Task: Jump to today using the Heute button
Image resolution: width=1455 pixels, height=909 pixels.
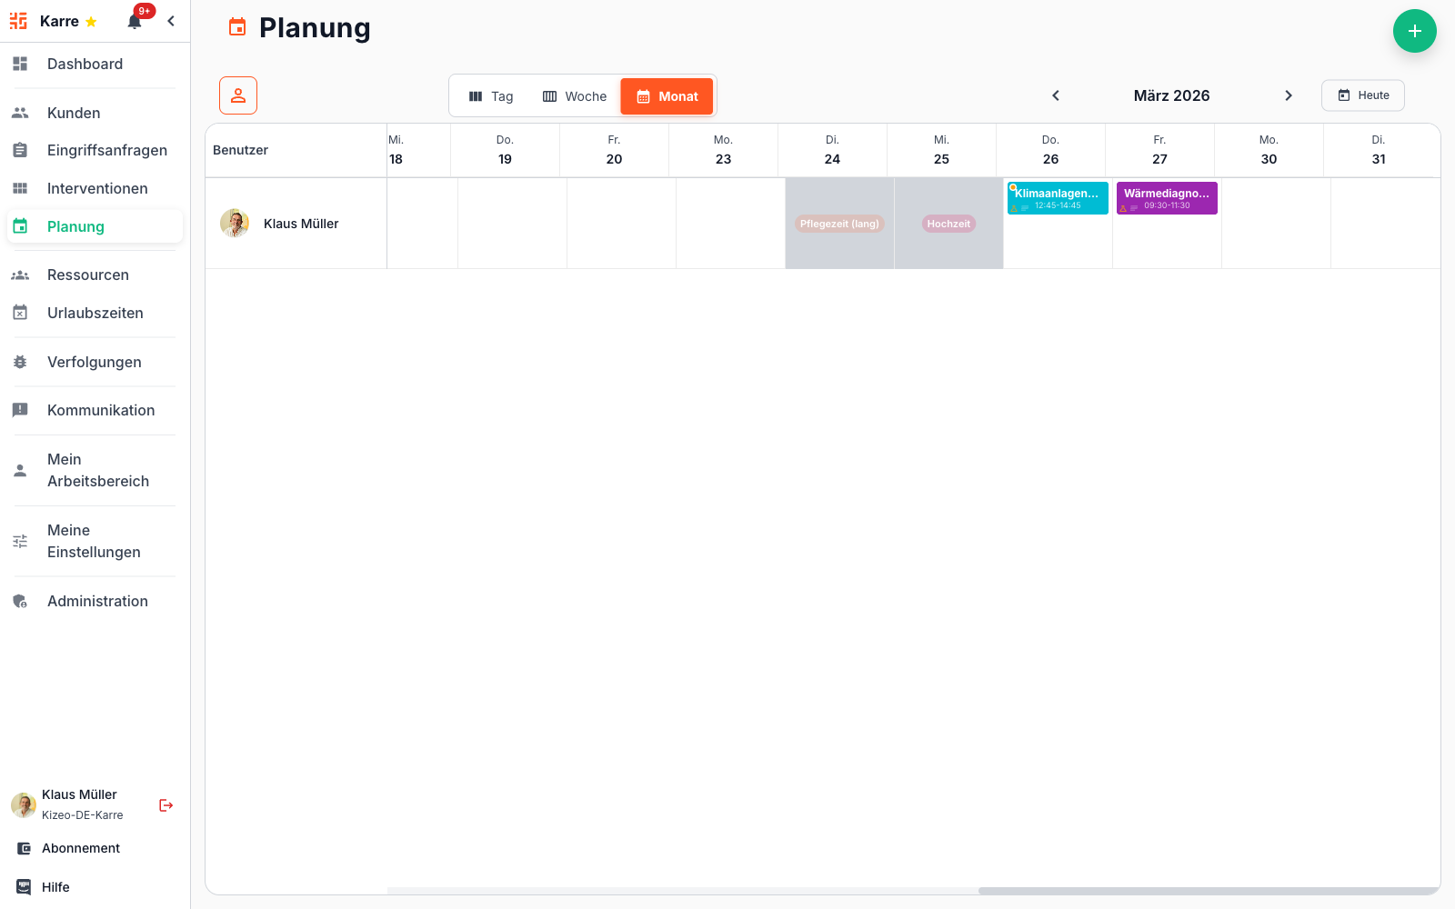Action: [x=1362, y=95]
